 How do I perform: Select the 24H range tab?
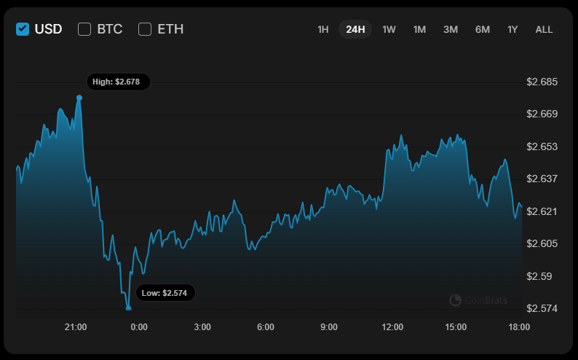point(355,29)
